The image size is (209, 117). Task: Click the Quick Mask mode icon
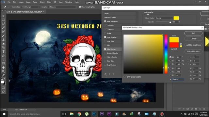tap(3, 88)
